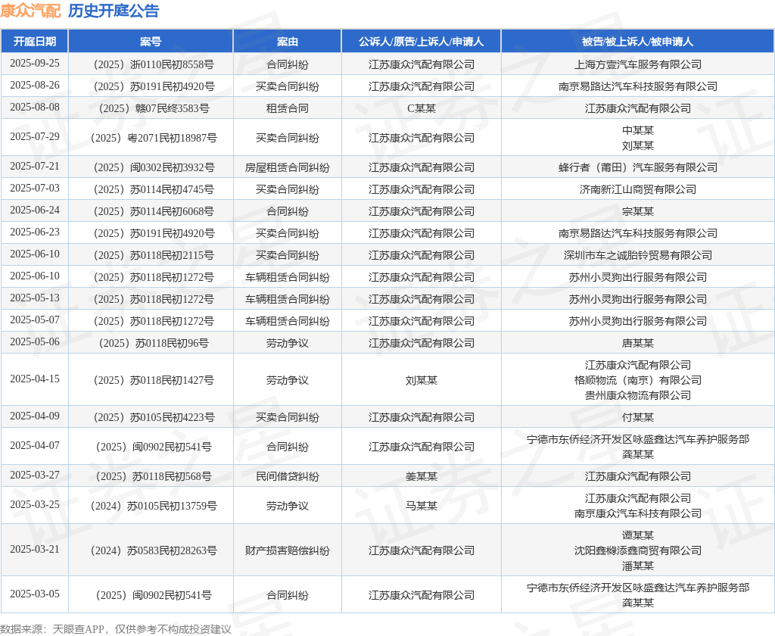Click the 租赁合同 cause cell

287,108
